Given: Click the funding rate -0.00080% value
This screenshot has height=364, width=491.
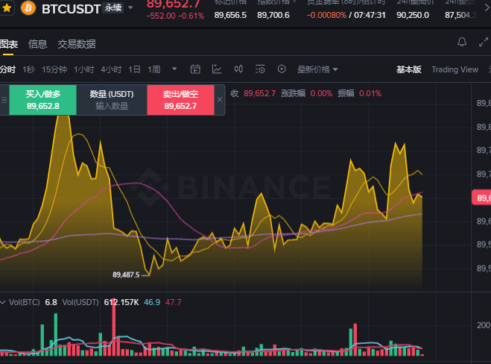Looking at the screenshot, I should [326, 15].
